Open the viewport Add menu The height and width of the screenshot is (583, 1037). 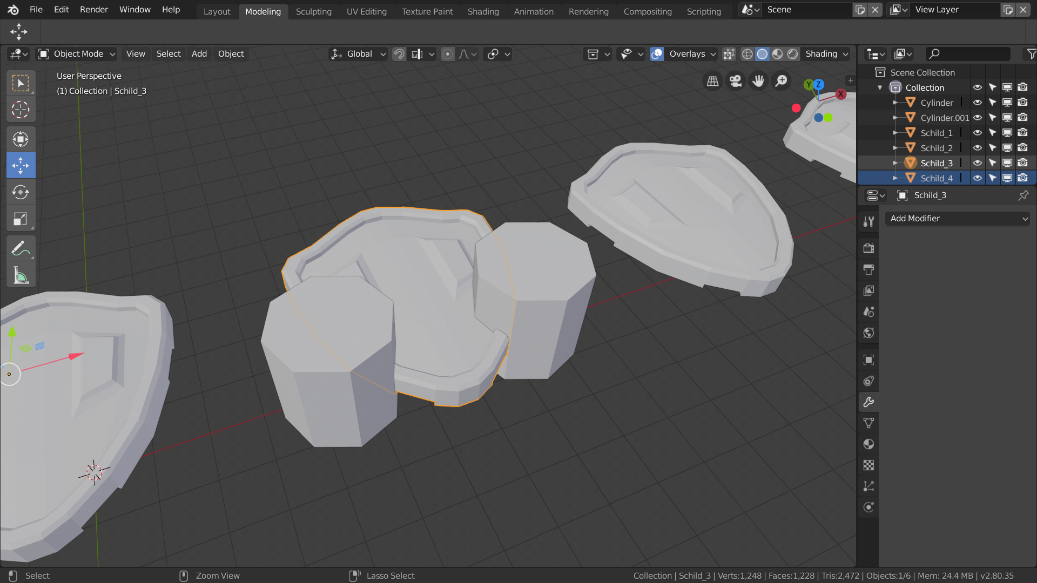tap(199, 54)
